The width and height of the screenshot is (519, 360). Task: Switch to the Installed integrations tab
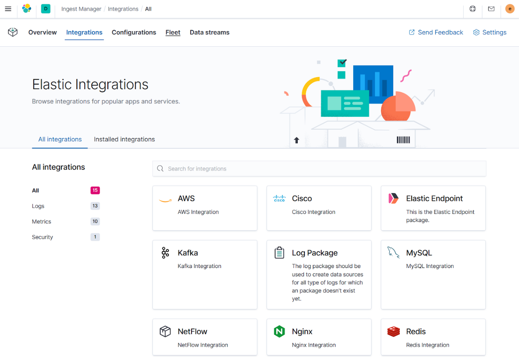click(x=124, y=139)
